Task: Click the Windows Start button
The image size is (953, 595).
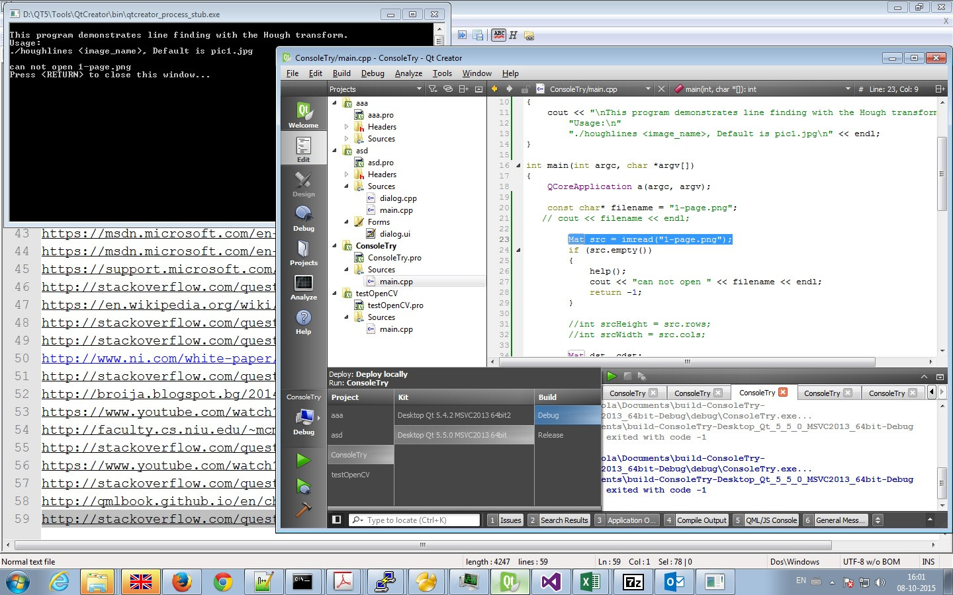Action: (18, 582)
